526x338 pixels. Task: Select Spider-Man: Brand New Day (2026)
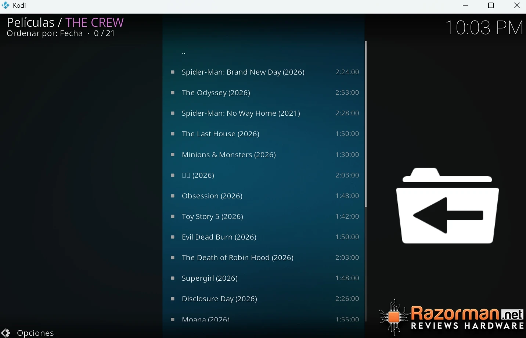(x=264, y=72)
